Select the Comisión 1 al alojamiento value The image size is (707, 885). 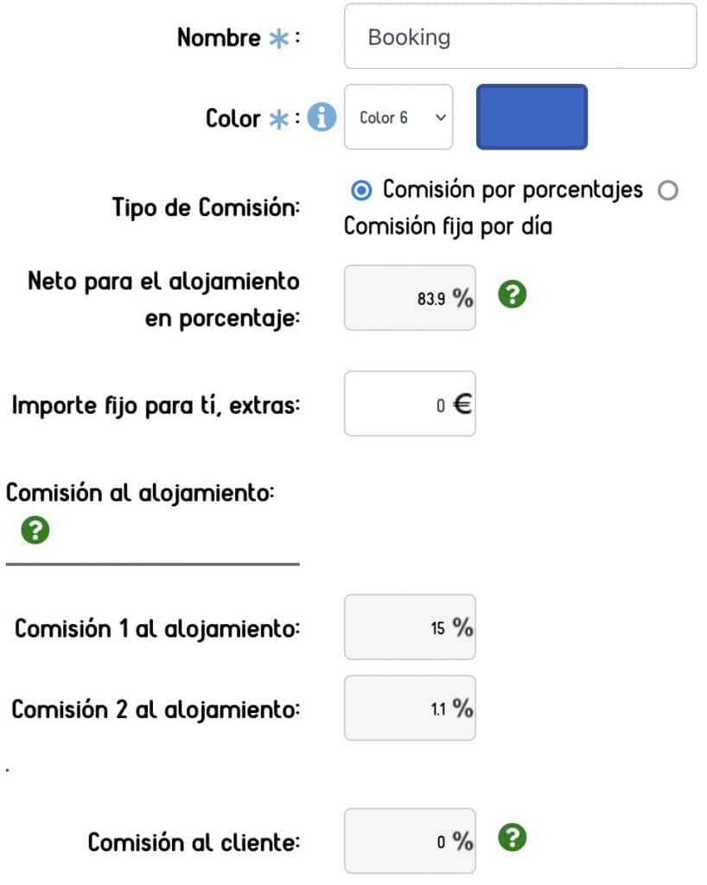pos(409,628)
